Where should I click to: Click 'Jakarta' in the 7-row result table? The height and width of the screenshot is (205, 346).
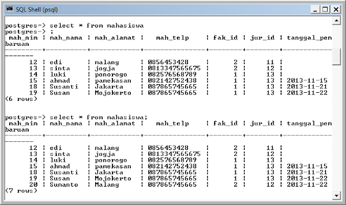(109, 173)
